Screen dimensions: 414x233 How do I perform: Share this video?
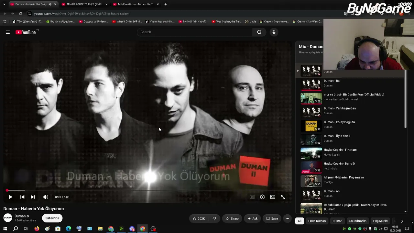(232, 218)
